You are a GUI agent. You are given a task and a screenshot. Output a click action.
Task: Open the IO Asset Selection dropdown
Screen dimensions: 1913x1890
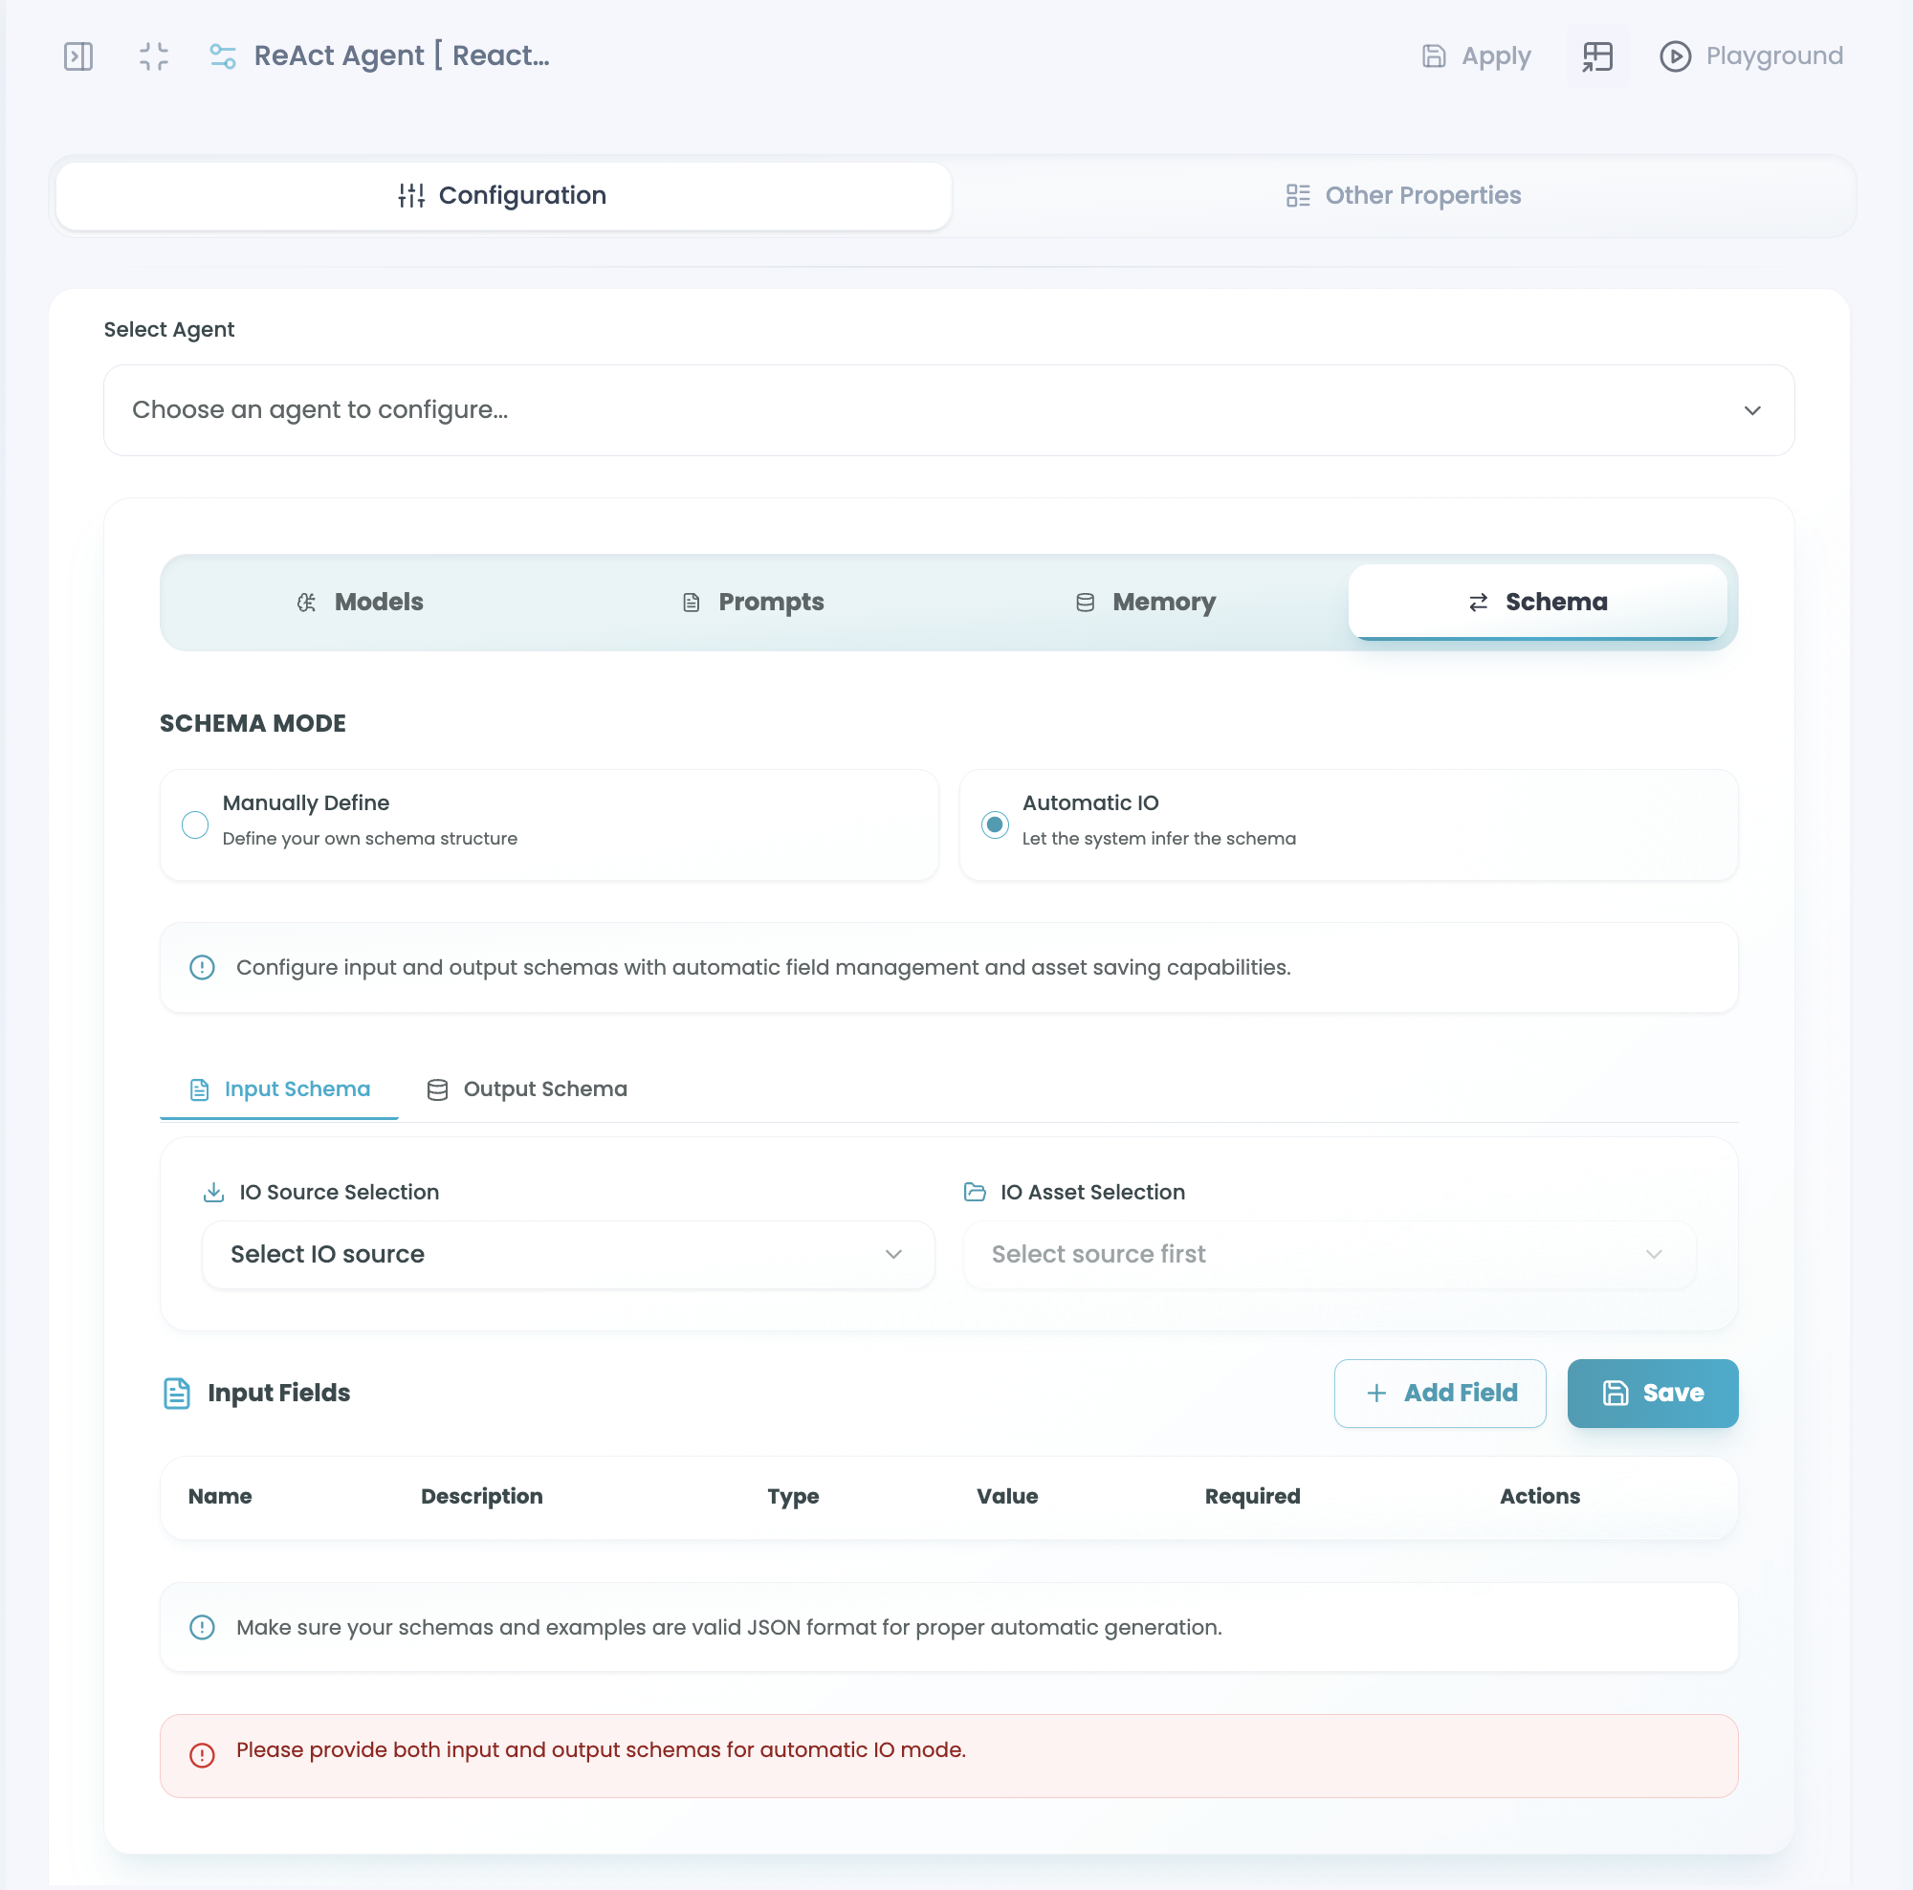tap(1328, 1254)
